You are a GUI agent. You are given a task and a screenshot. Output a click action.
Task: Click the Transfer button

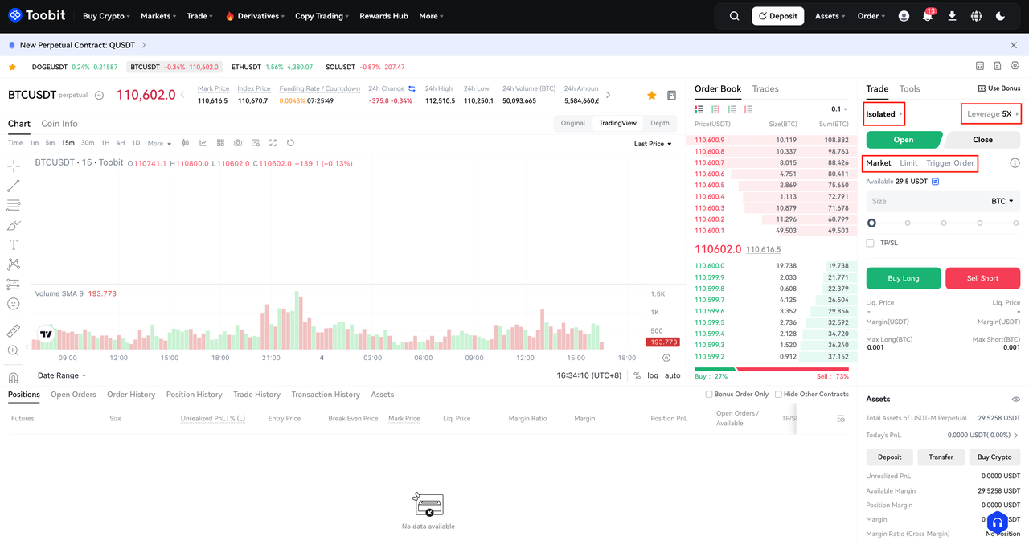point(941,457)
